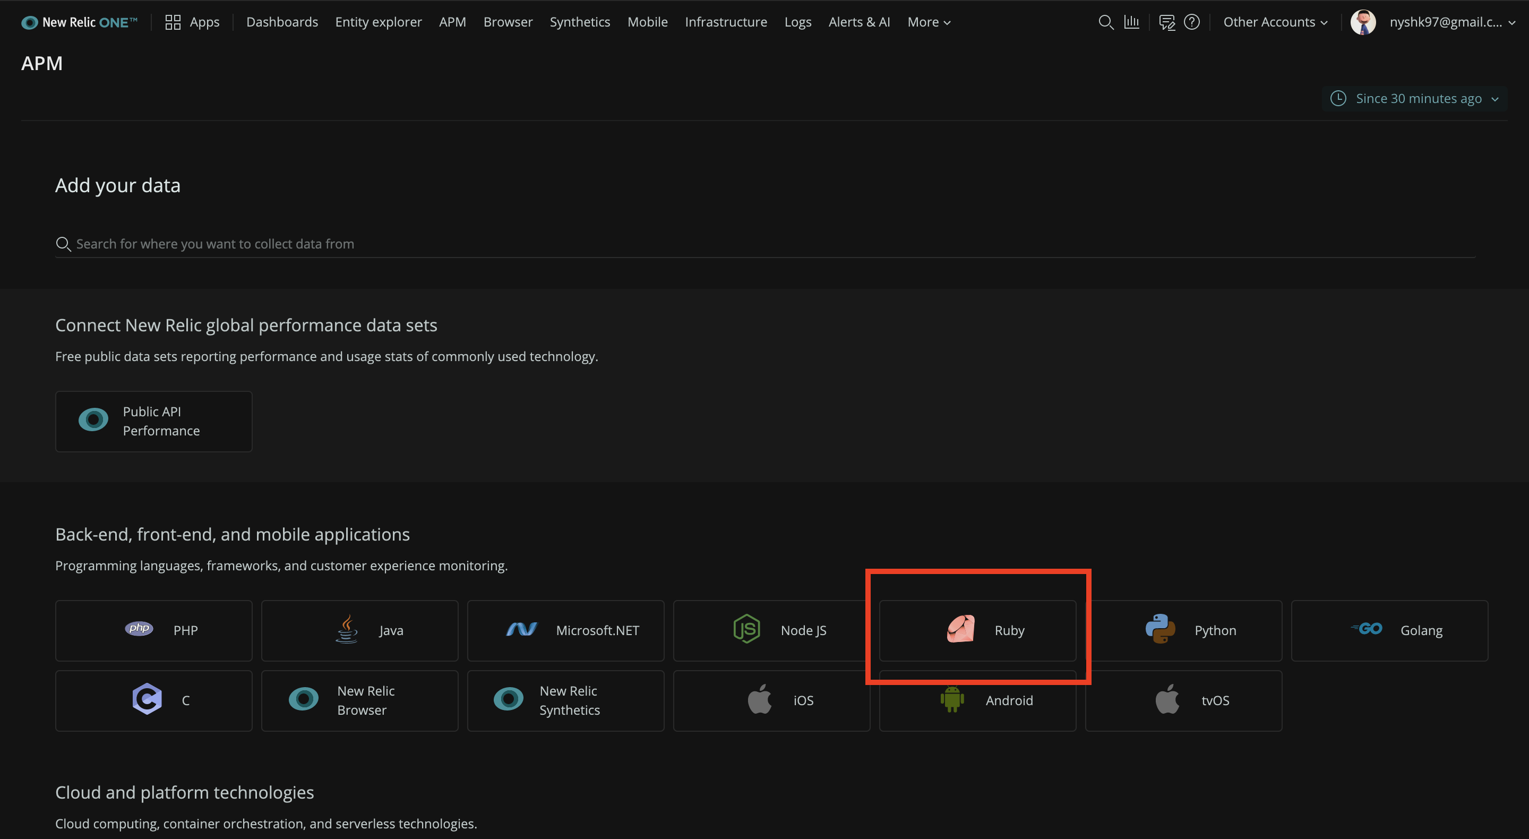
Task: Click the Public API Performance eye icon
Action: (94, 420)
